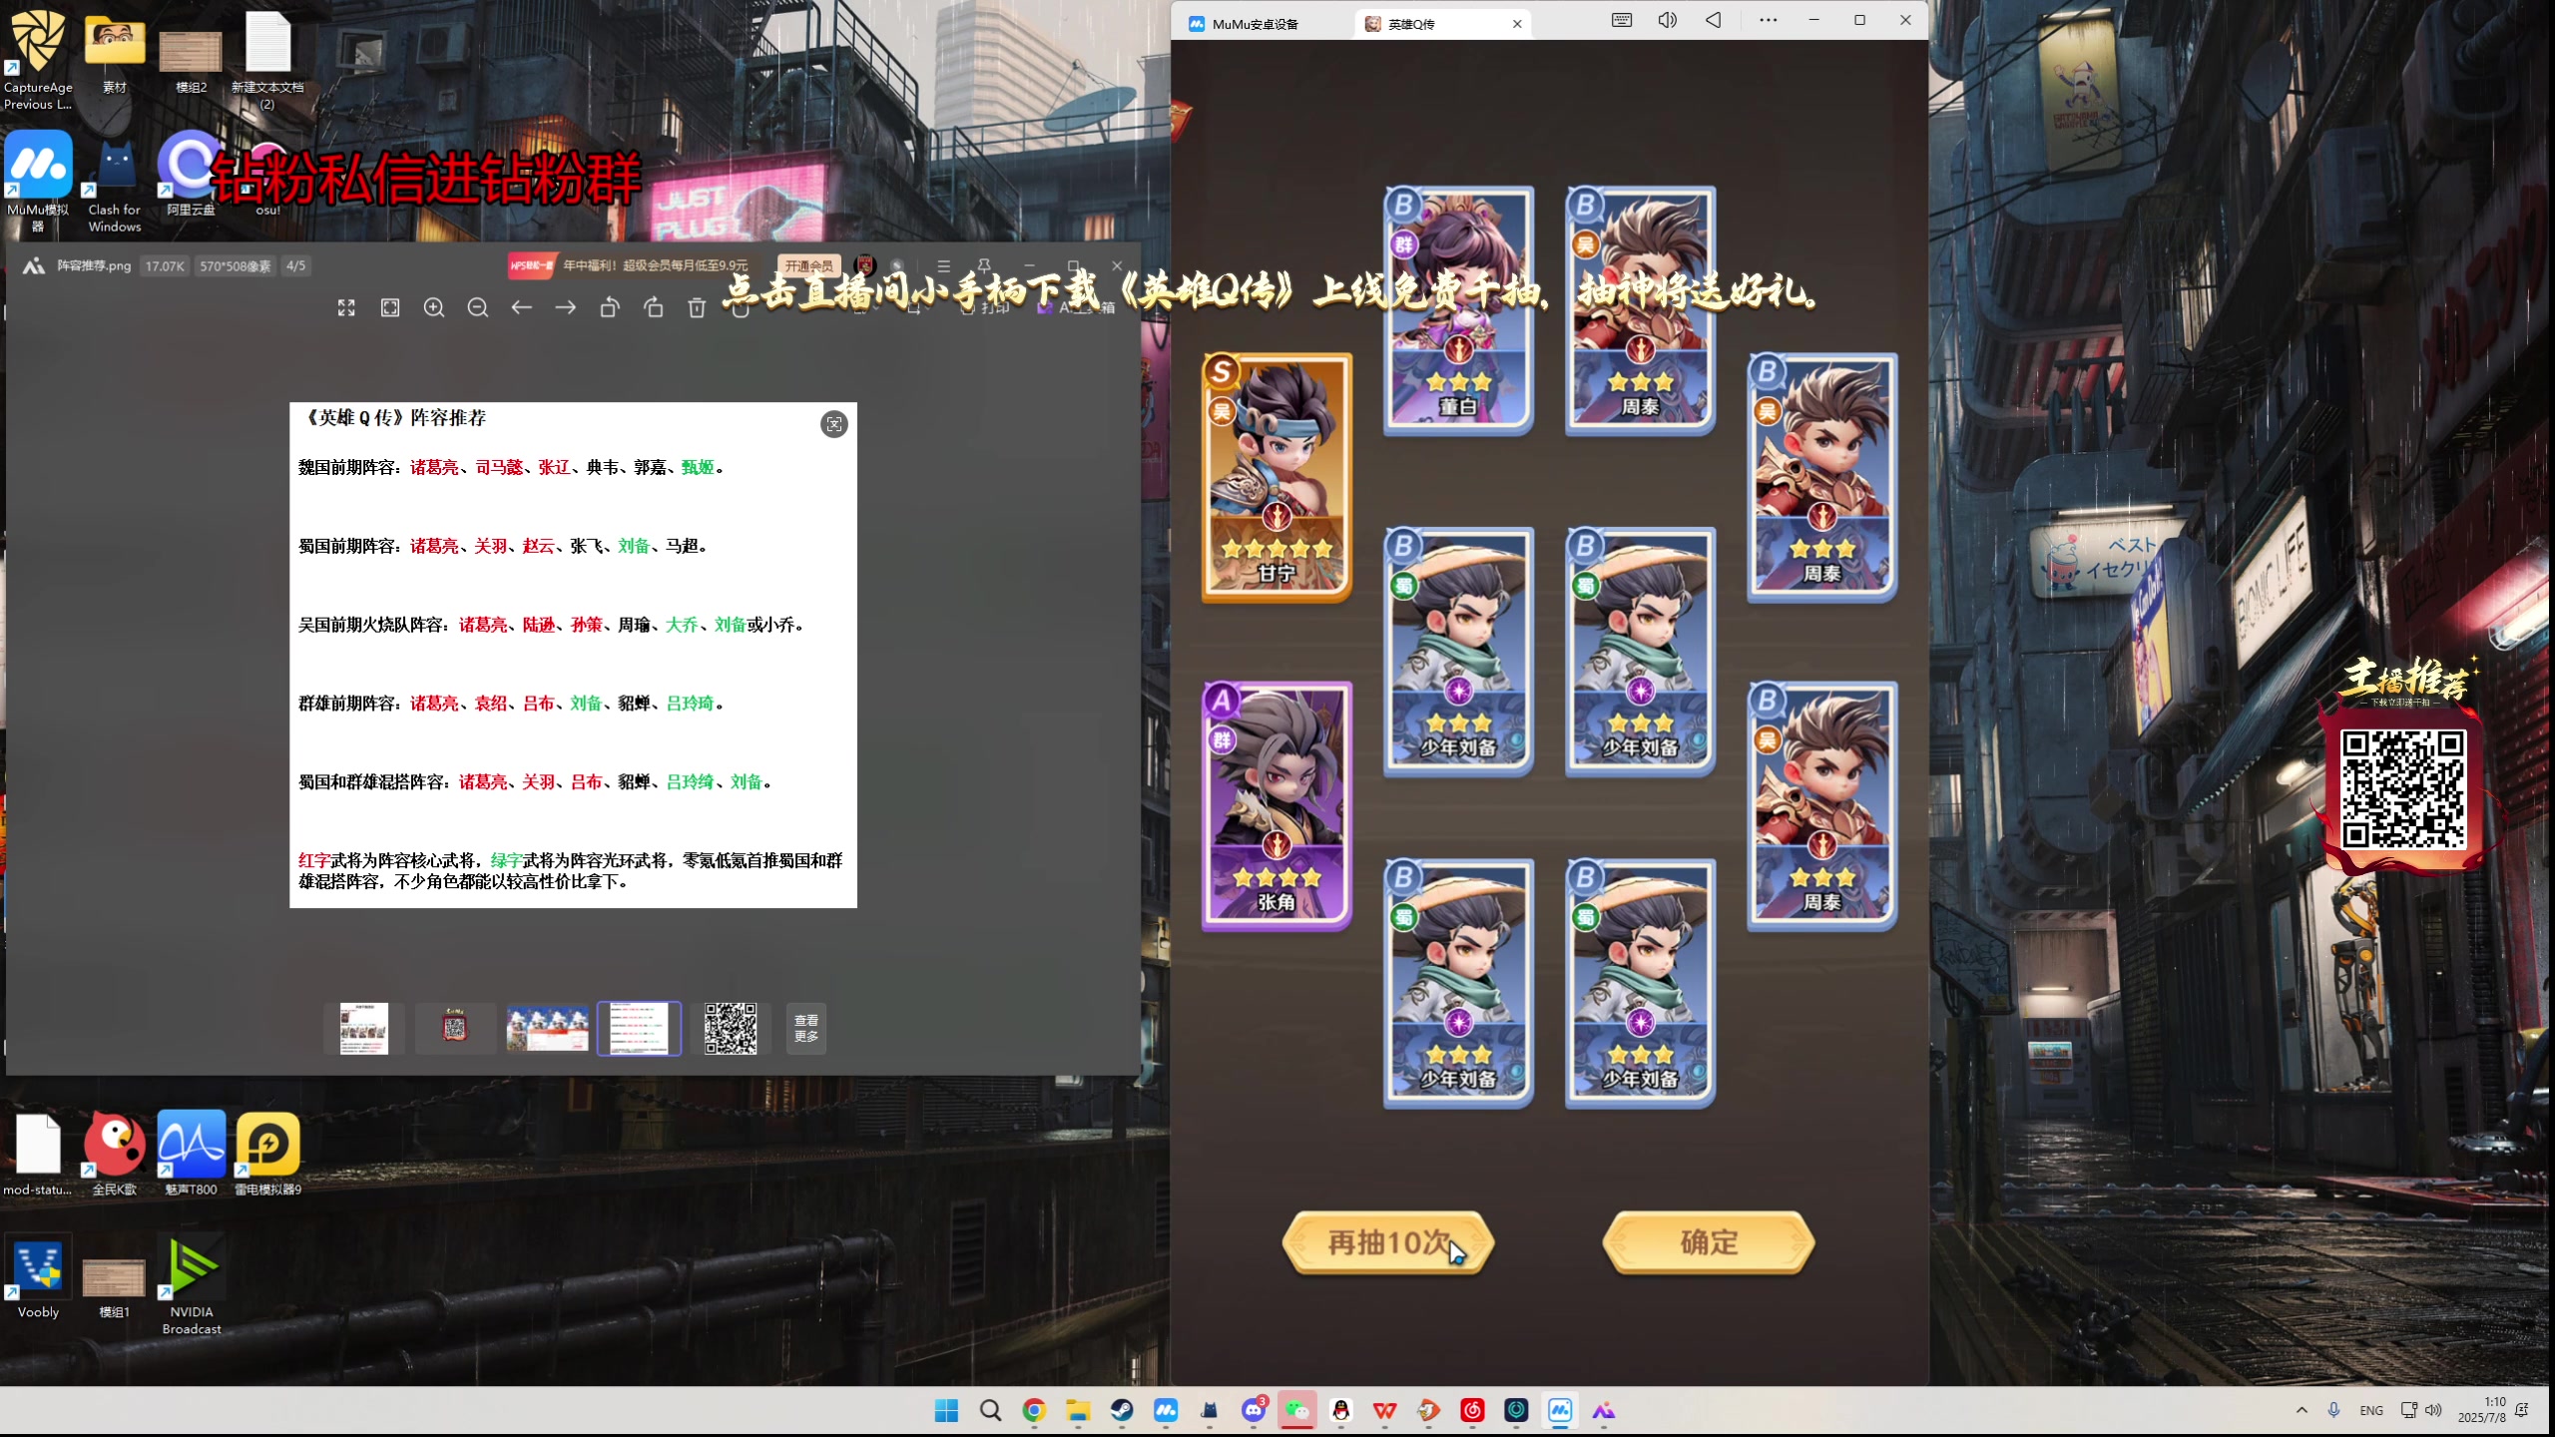Viewport: 2555px width, 1437px height.
Task: Delete the image using trash icon
Action: coord(697,307)
